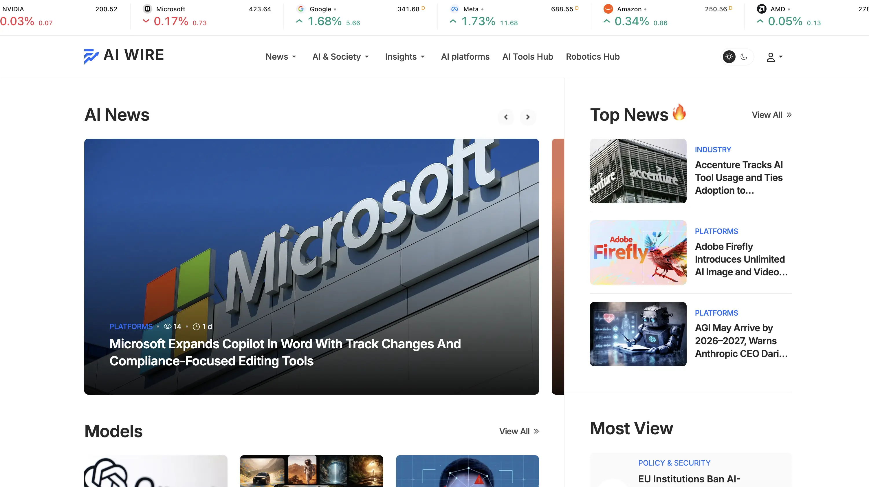869x487 pixels.
Task: Click the Google icon in the ticker bar
Action: coord(300,9)
